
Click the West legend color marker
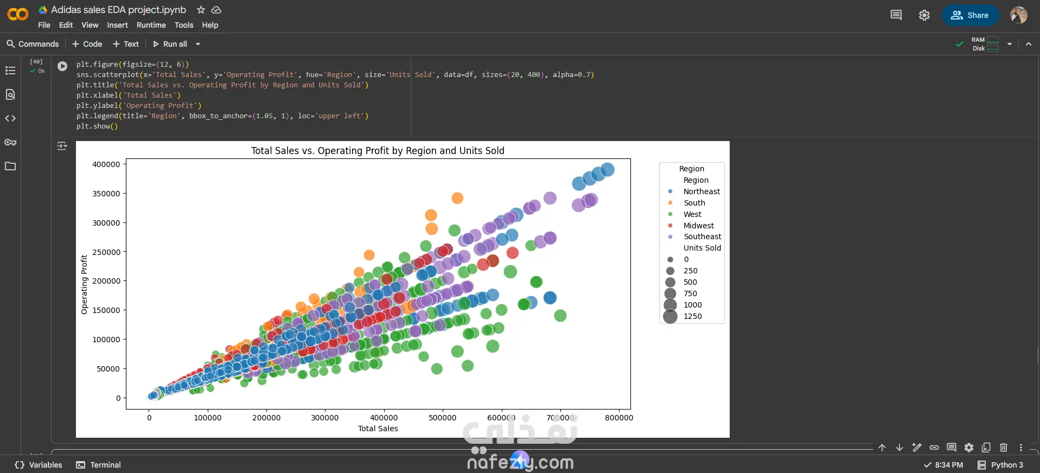coord(671,214)
